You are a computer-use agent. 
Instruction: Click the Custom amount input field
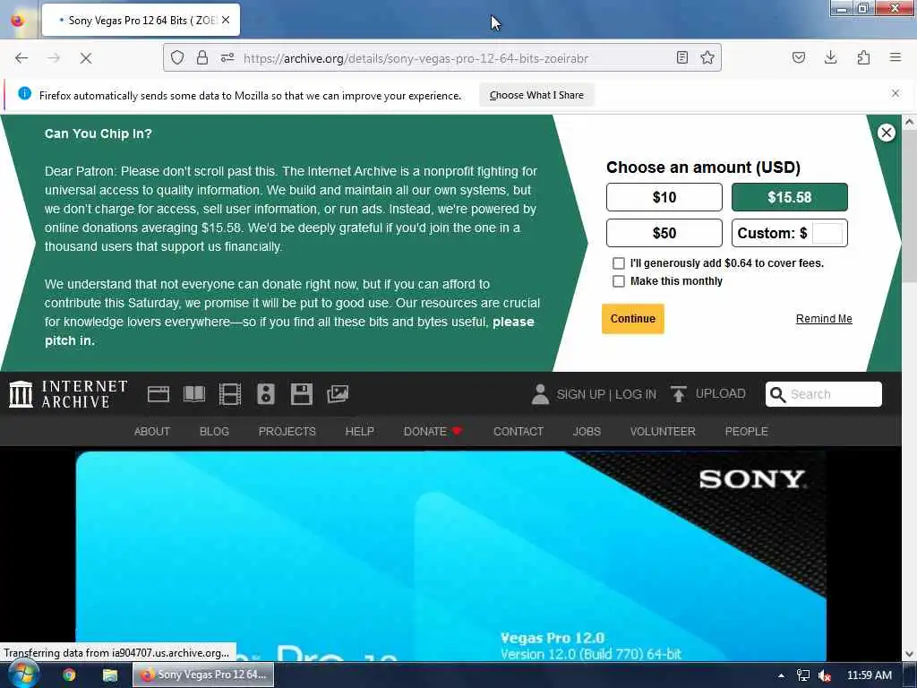pos(827,233)
